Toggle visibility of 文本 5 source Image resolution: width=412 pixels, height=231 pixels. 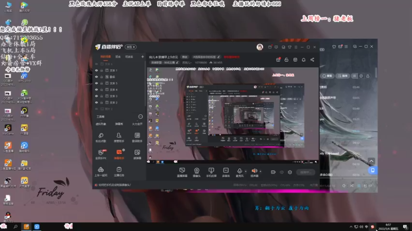coord(96,83)
